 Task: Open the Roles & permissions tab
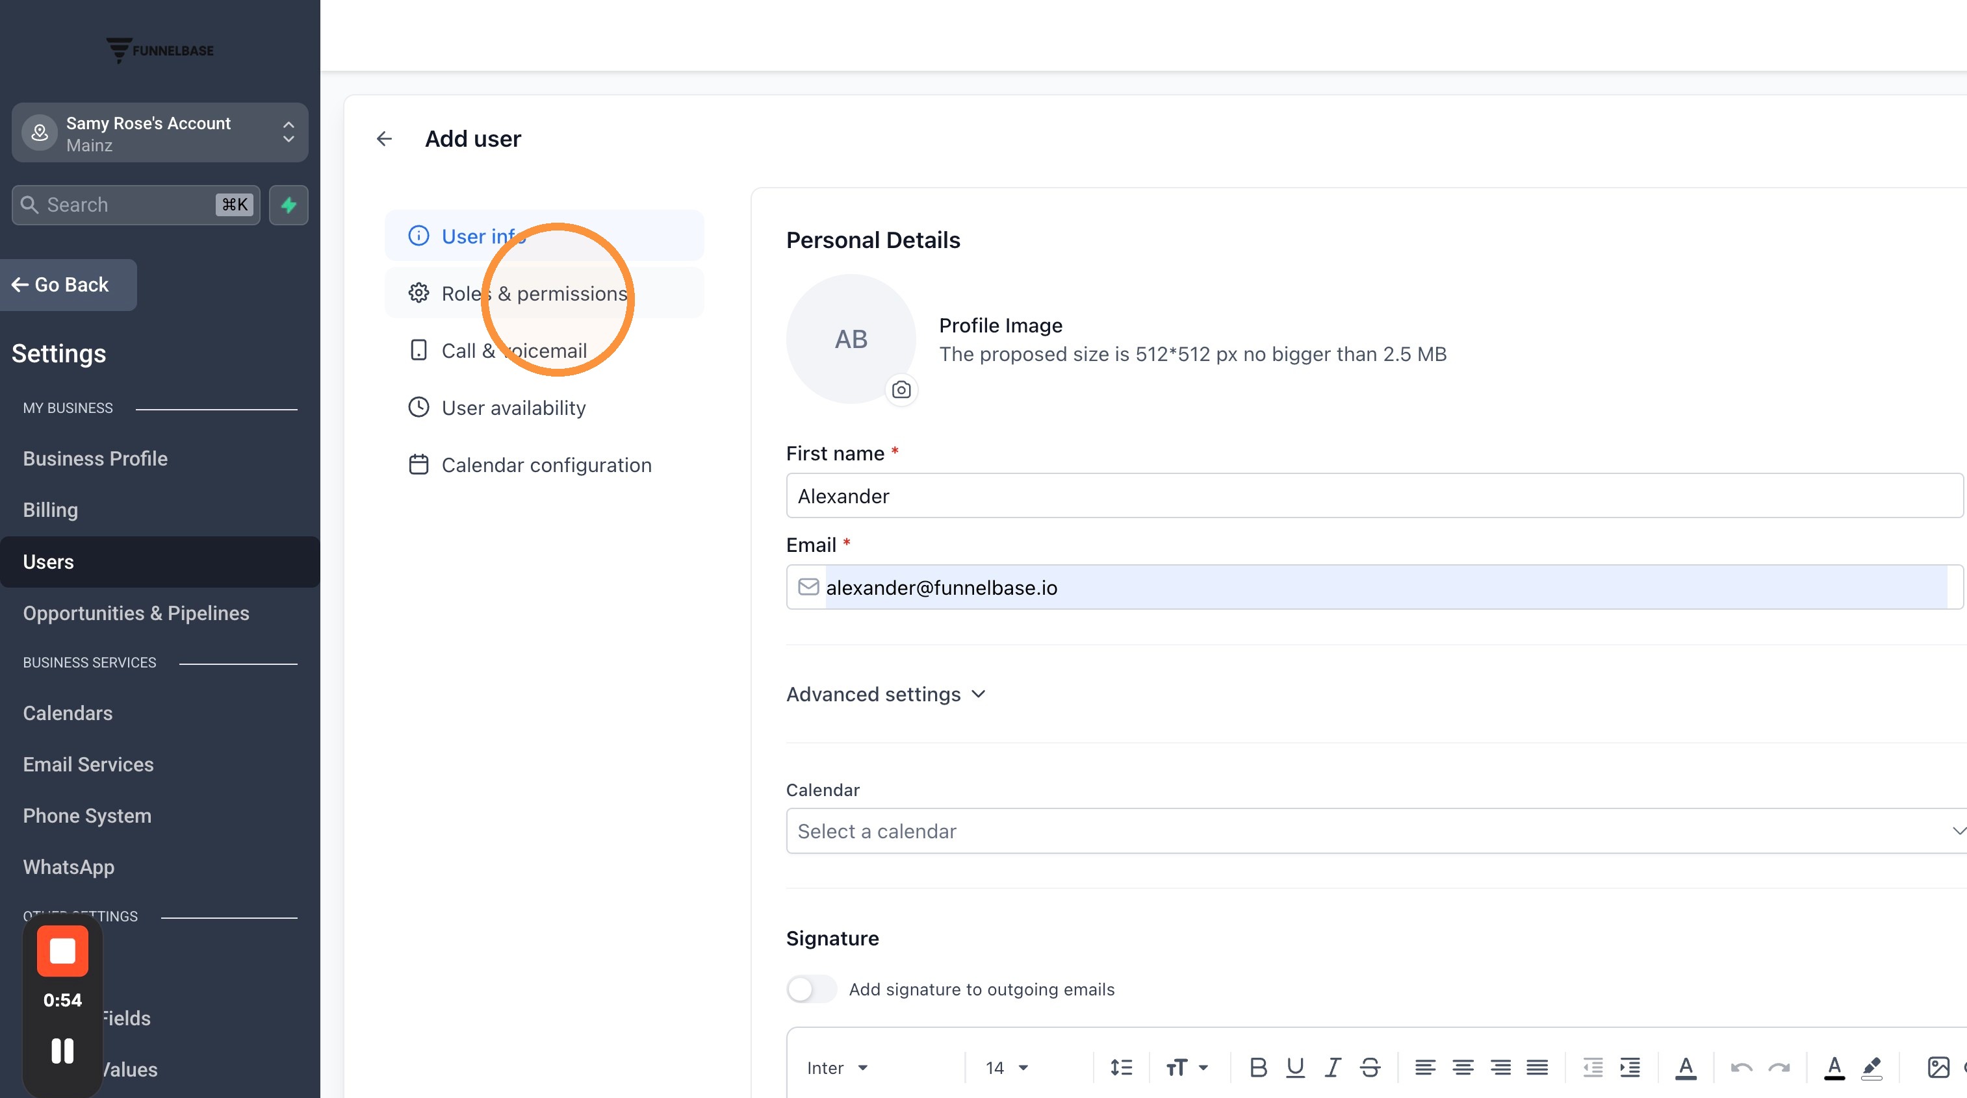click(x=544, y=293)
